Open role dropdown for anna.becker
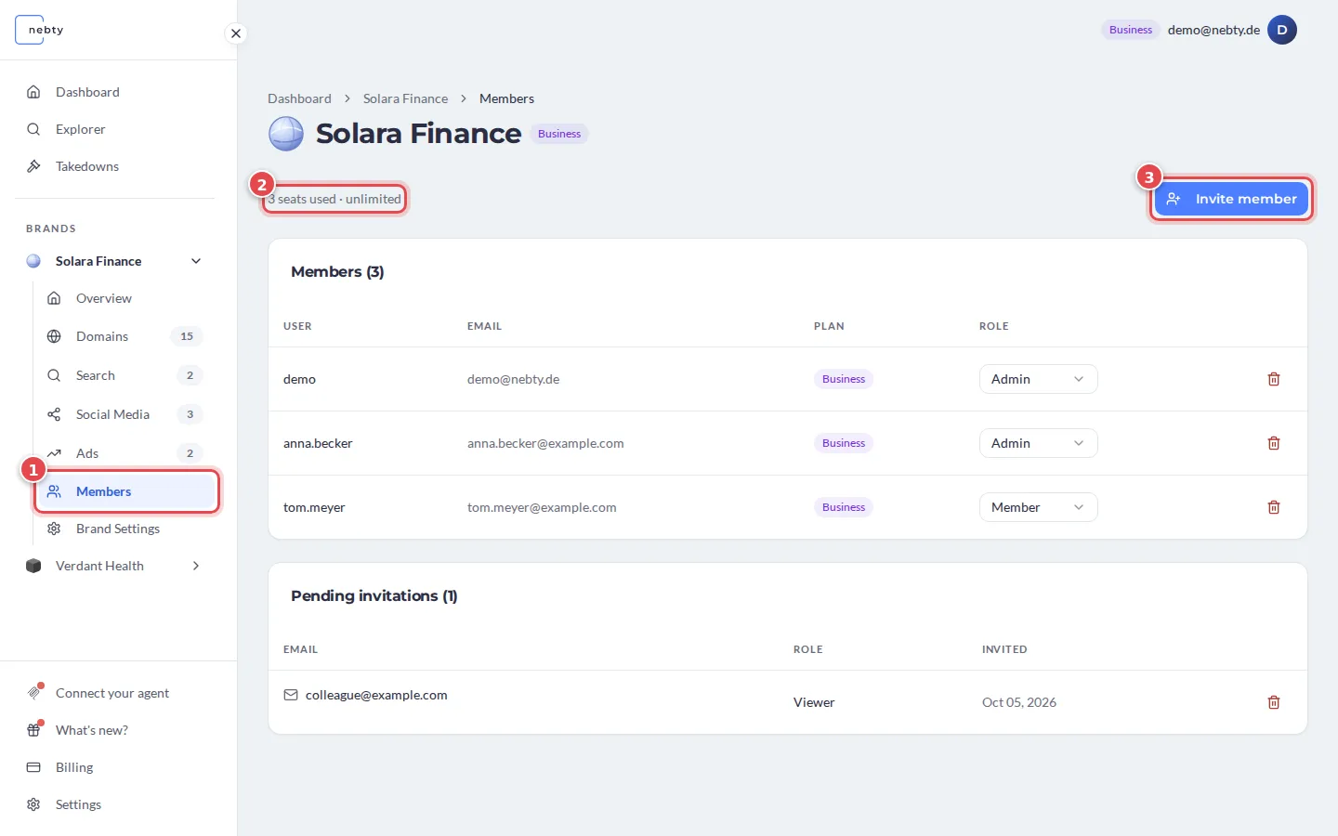 click(1038, 443)
